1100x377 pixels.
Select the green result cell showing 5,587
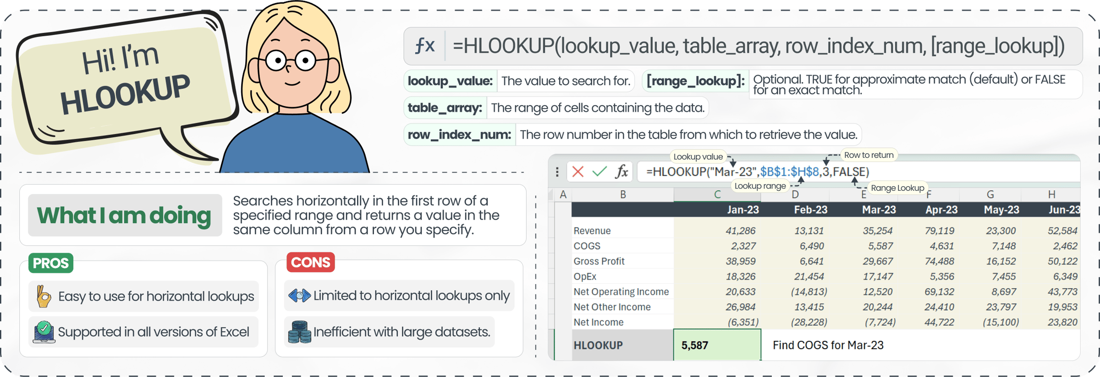coord(717,345)
